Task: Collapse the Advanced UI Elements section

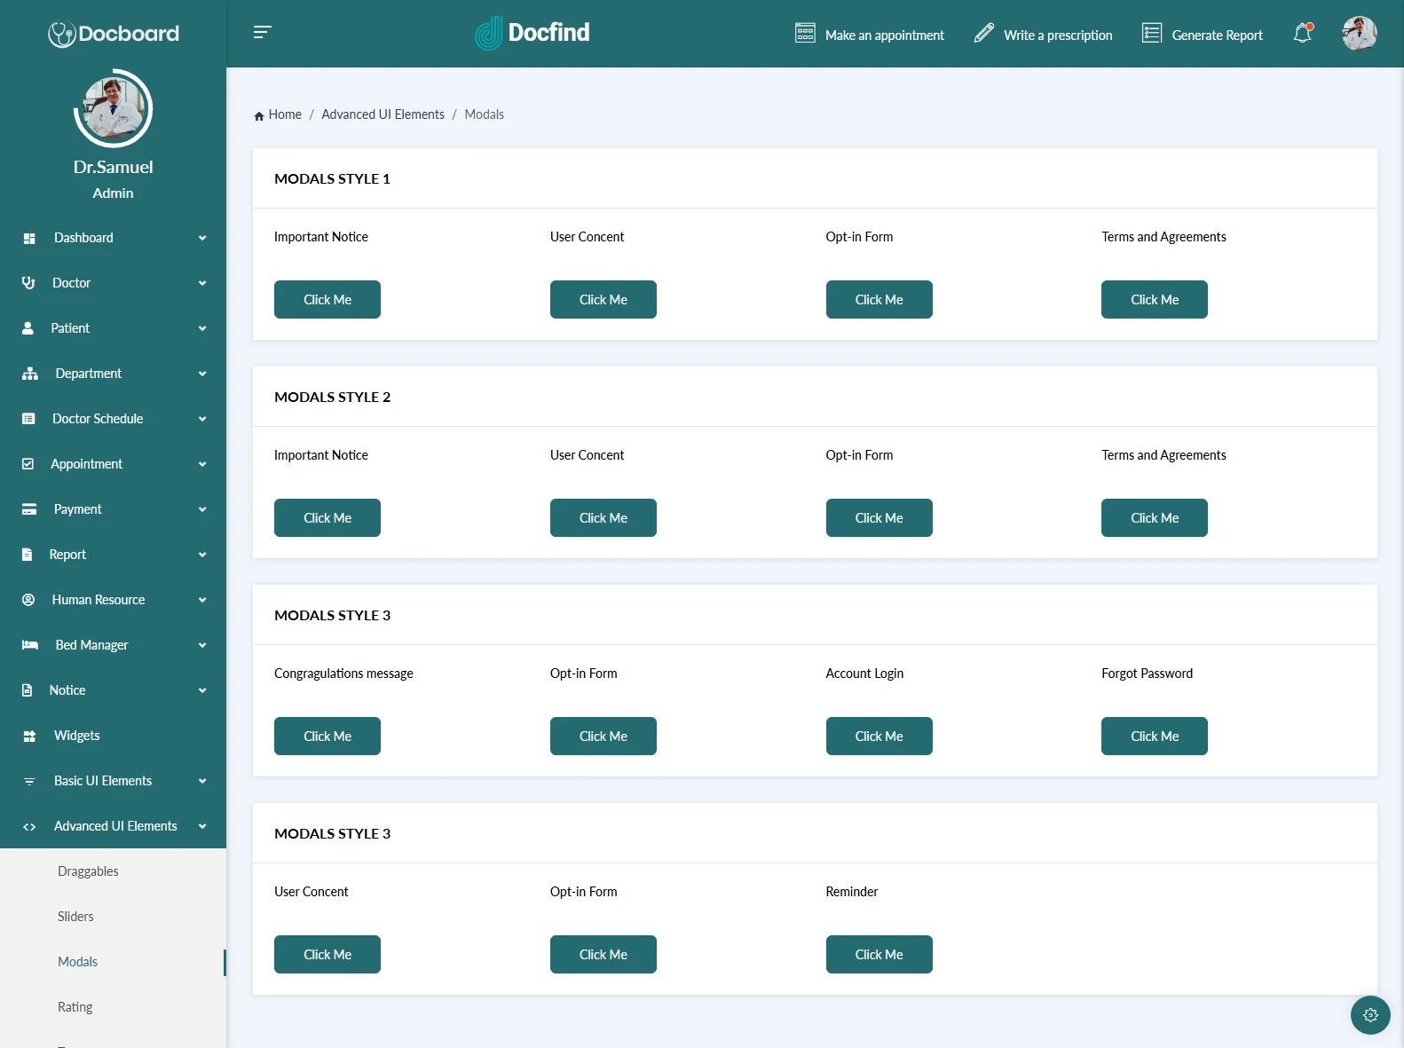Action: coord(202,826)
